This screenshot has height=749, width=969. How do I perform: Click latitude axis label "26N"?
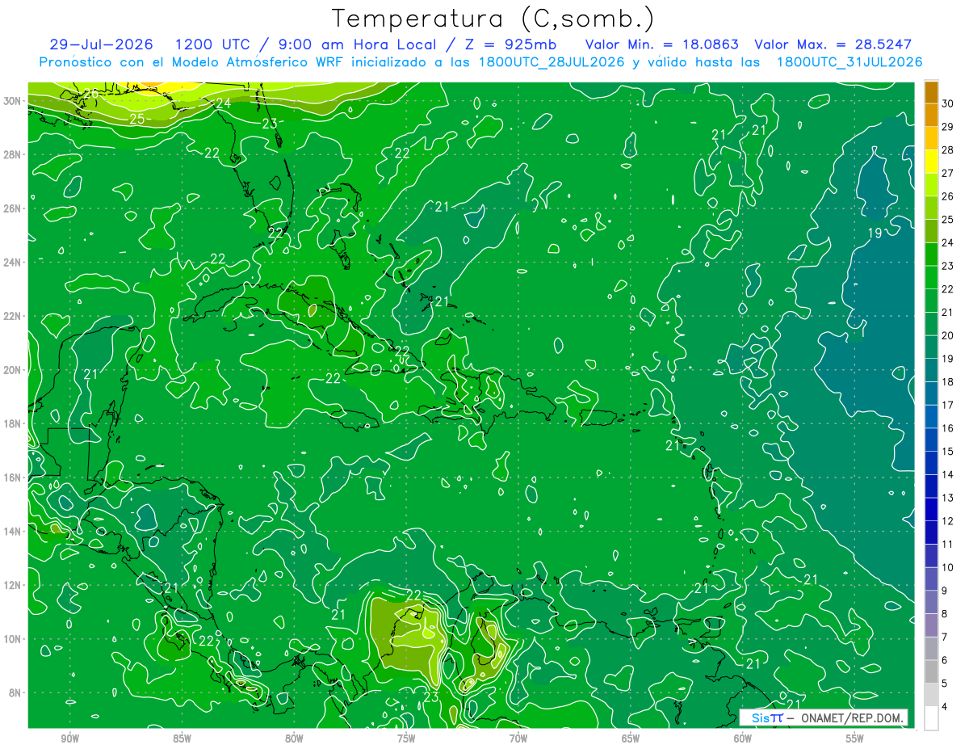click(12, 208)
